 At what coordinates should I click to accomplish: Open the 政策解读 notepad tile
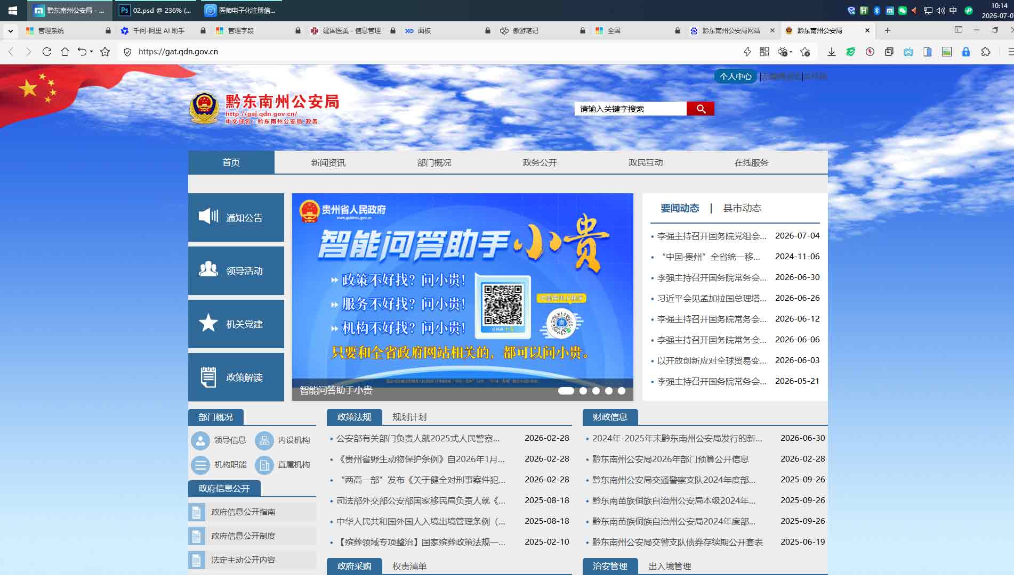click(236, 377)
